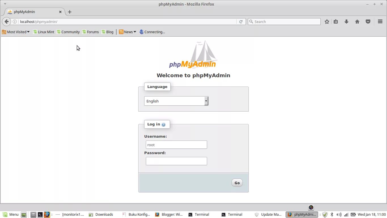The height and width of the screenshot is (218, 387).
Task: Launch file manager from panel launcher
Action: [x=33, y=215]
